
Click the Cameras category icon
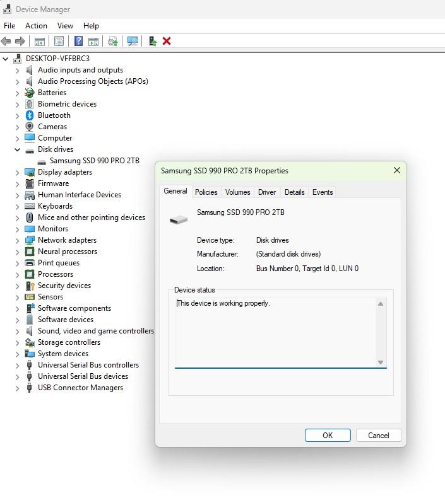click(29, 127)
